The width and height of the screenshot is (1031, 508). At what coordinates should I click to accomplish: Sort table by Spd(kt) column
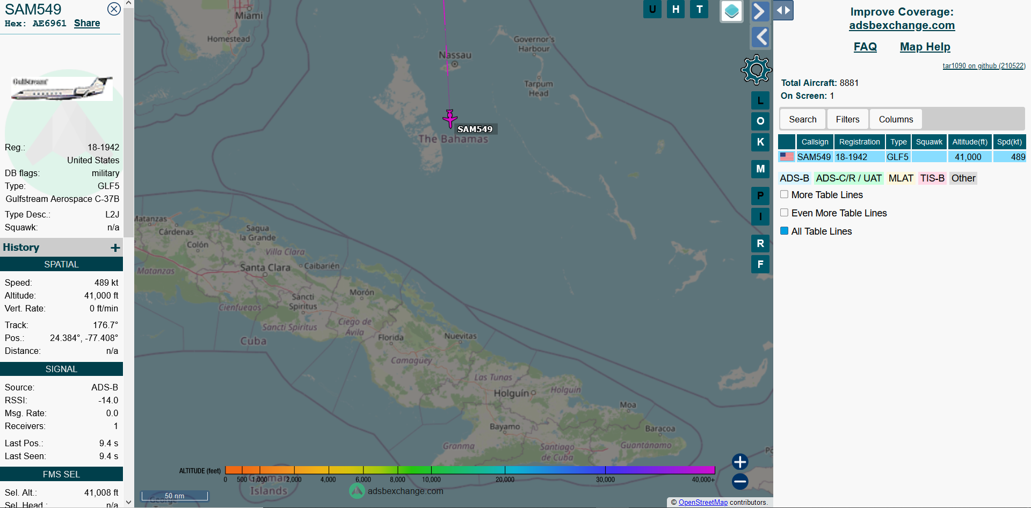1010,142
